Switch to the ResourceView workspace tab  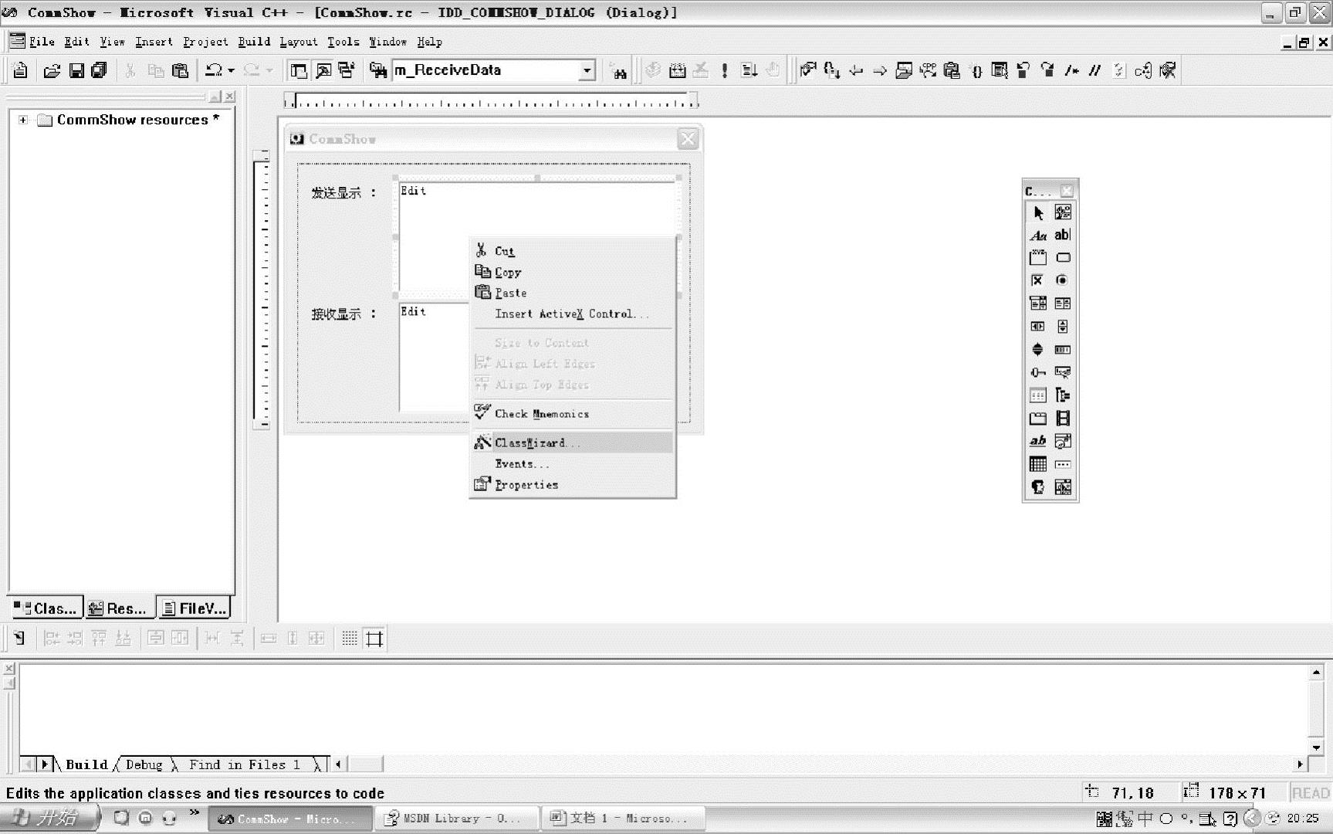click(118, 609)
